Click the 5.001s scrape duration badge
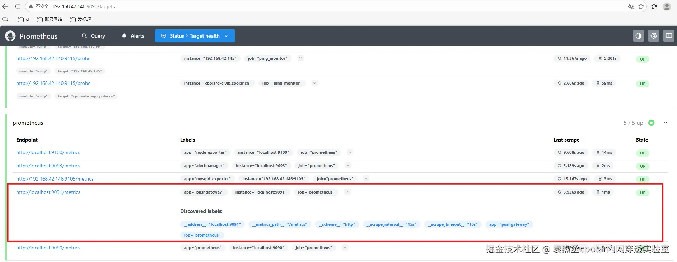Image resolution: width=677 pixels, height=262 pixels. pyautogui.click(x=607, y=58)
